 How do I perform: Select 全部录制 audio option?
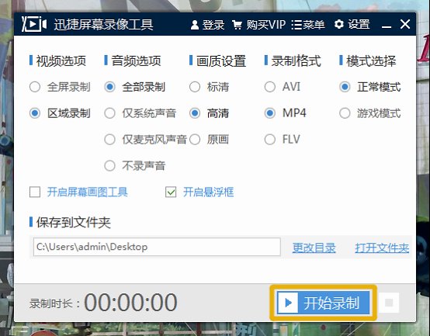135,87
